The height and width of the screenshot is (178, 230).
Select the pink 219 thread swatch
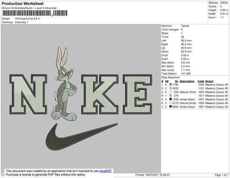tap(171, 96)
